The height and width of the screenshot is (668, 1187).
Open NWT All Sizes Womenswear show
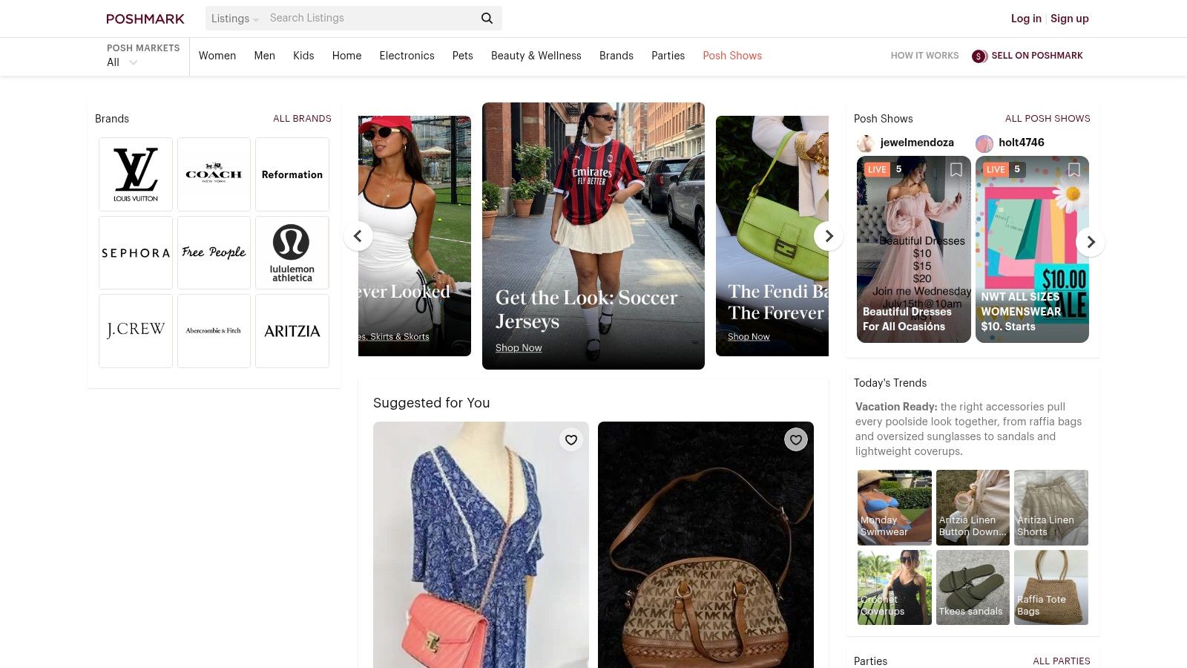click(x=1032, y=249)
